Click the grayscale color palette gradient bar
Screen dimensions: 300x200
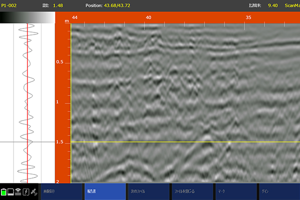[27, 17]
